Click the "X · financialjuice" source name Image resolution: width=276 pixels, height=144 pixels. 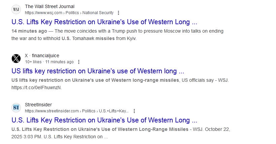tap(42, 56)
